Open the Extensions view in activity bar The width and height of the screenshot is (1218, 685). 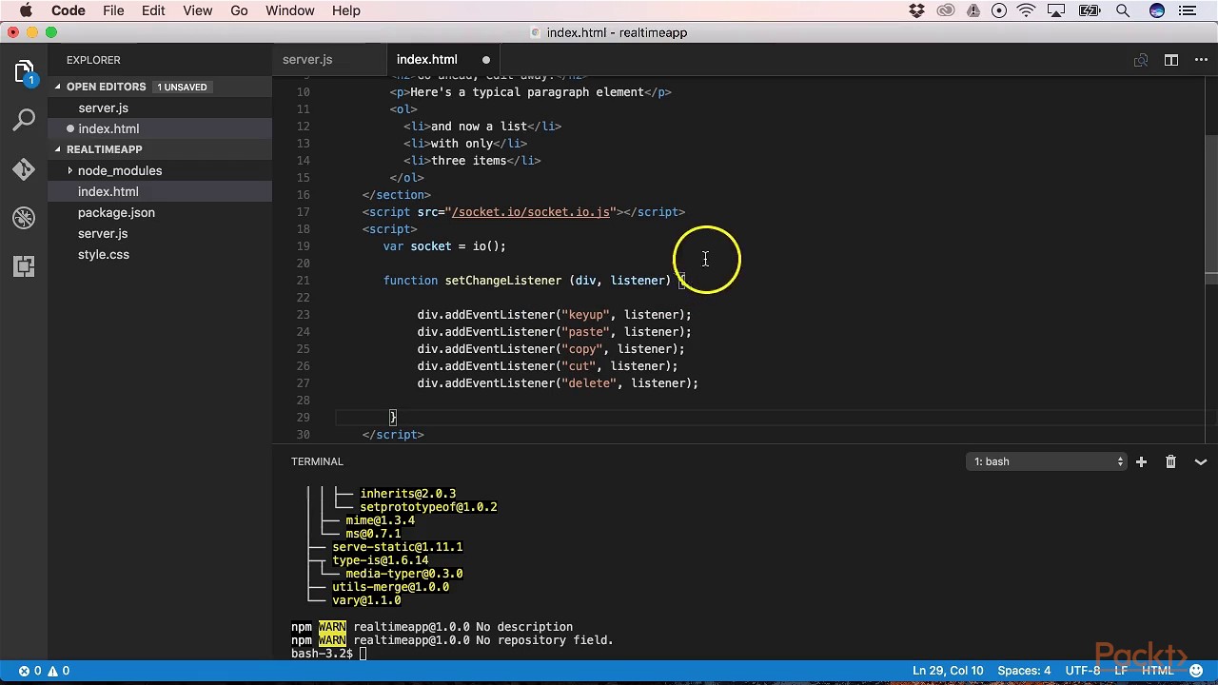point(24,266)
